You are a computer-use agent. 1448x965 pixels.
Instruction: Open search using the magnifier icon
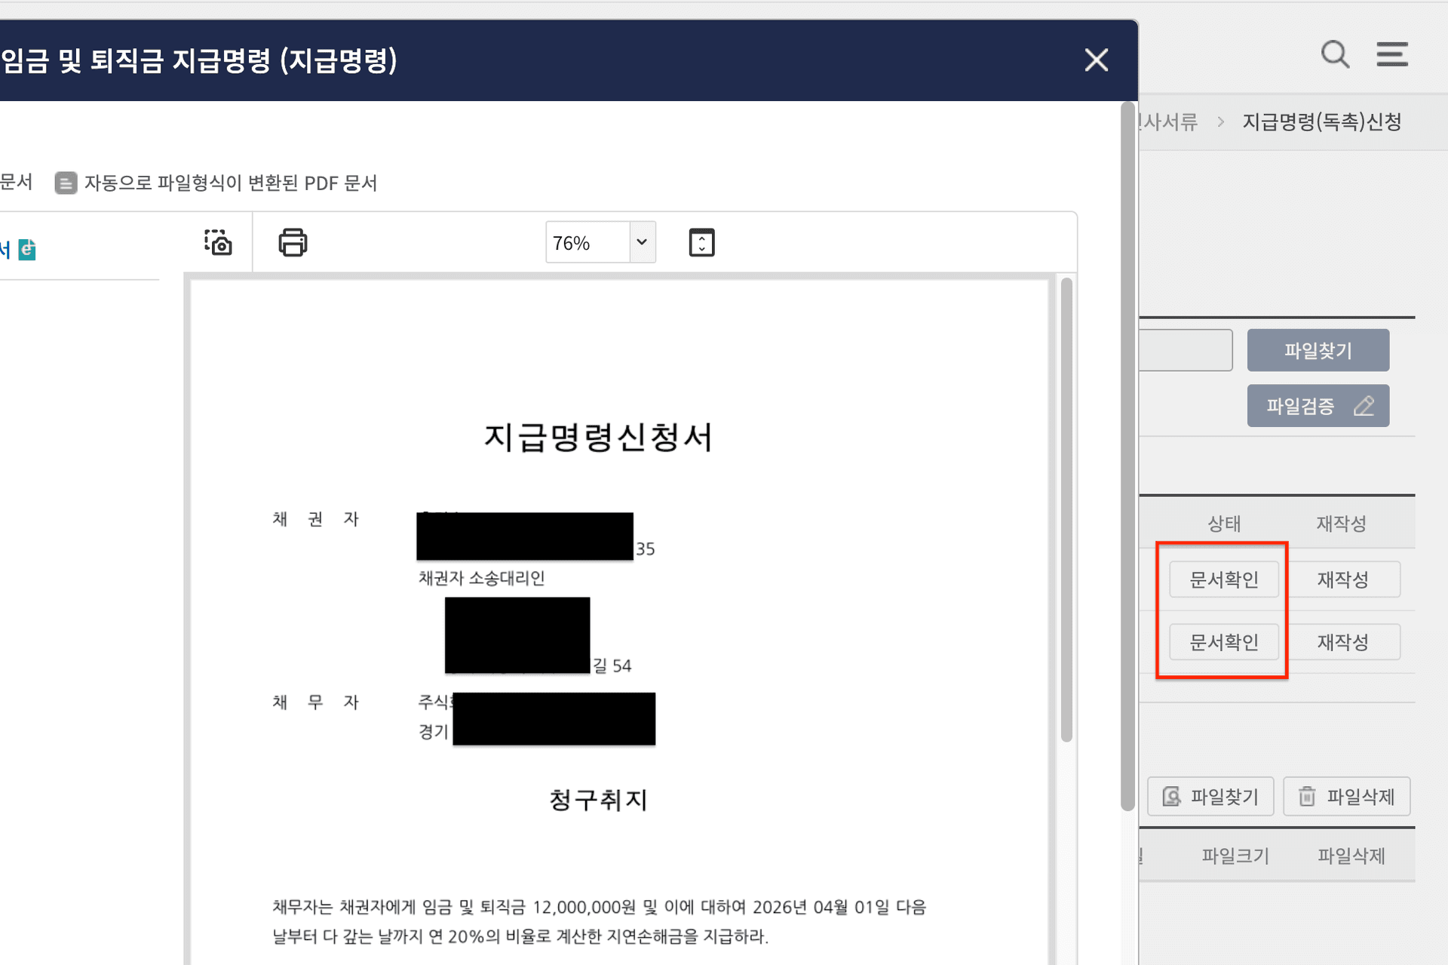click(1336, 54)
